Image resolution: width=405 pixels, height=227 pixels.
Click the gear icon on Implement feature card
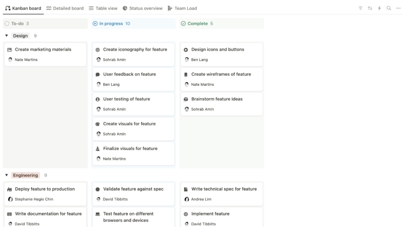185,214
